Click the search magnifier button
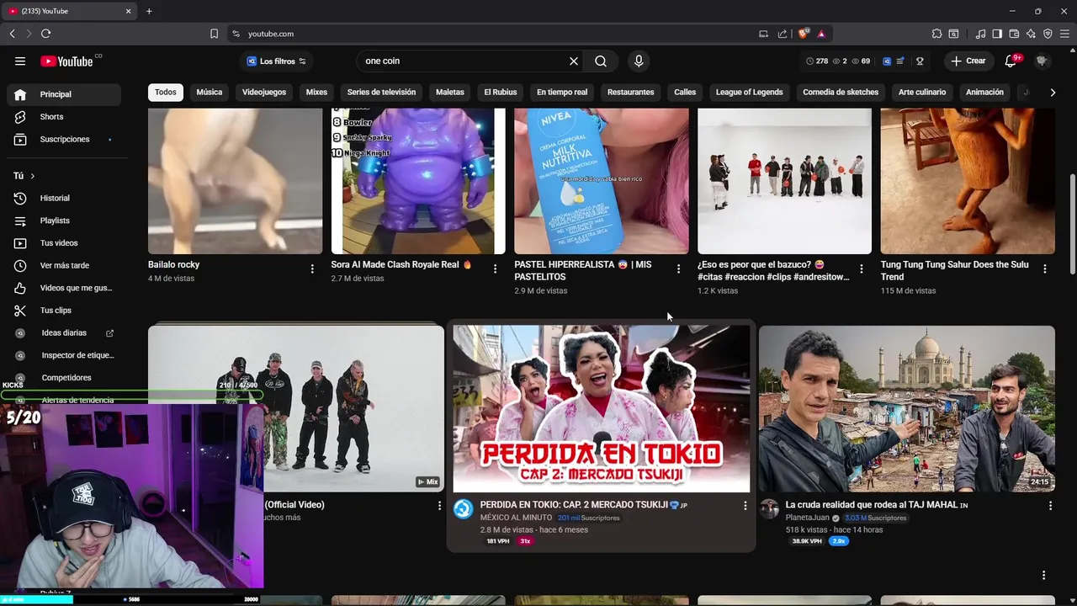Viewport: 1077px width, 606px height. tap(601, 61)
